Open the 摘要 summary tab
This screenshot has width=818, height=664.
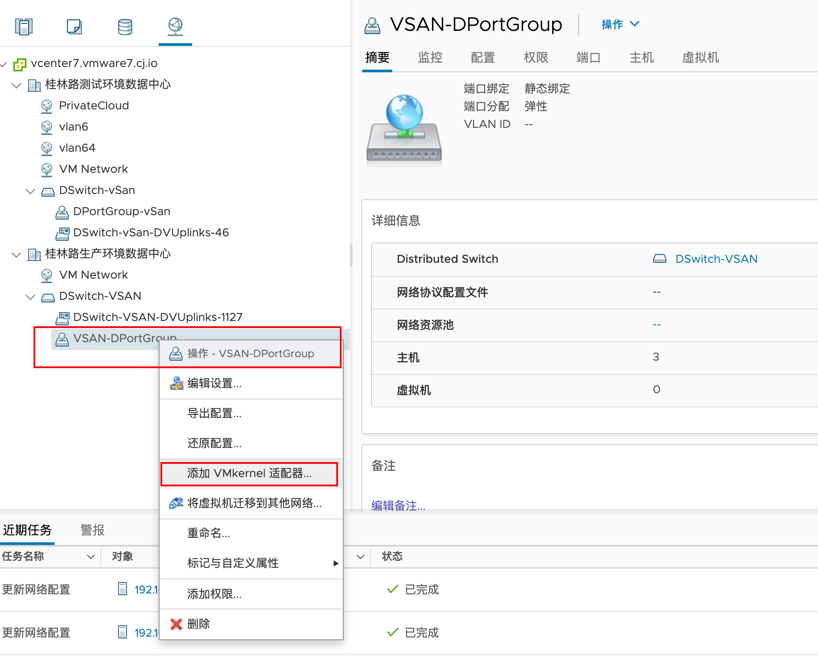(x=377, y=58)
